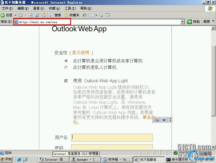The image size is (216, 163).
Task: Click the vertical scrollbar thumb
Action: pos(213,81)
